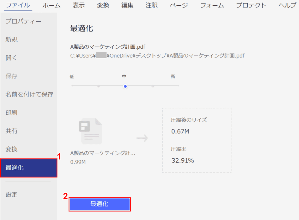Open the ヘルプ tab
The height and width of the screenshot is (220, 299).
[x=287, y=5]
